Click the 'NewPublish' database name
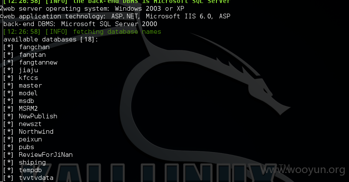349x182 pixels. click(38, 116)
